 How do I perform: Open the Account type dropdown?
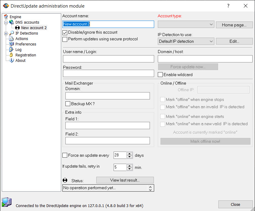pos(186,25)
